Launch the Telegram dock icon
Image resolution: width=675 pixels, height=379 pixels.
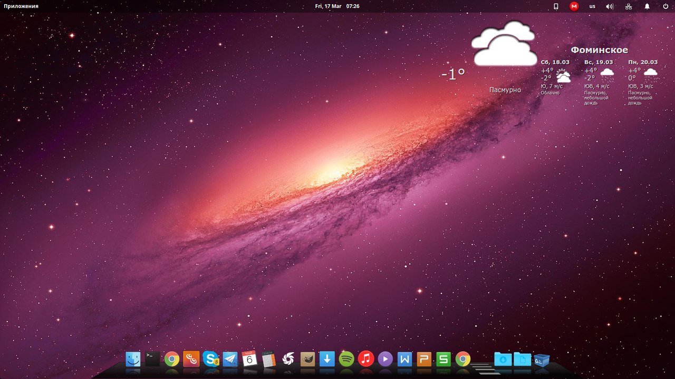pyautogui.click(x=230, y=359)
